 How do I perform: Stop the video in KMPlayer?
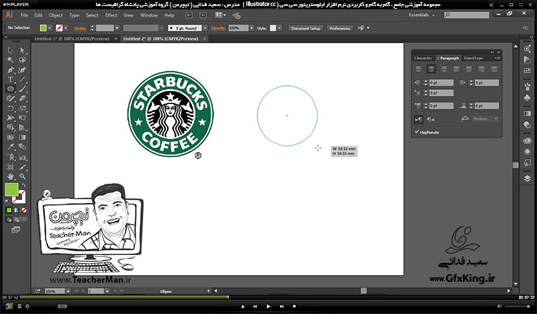point(294,307)
